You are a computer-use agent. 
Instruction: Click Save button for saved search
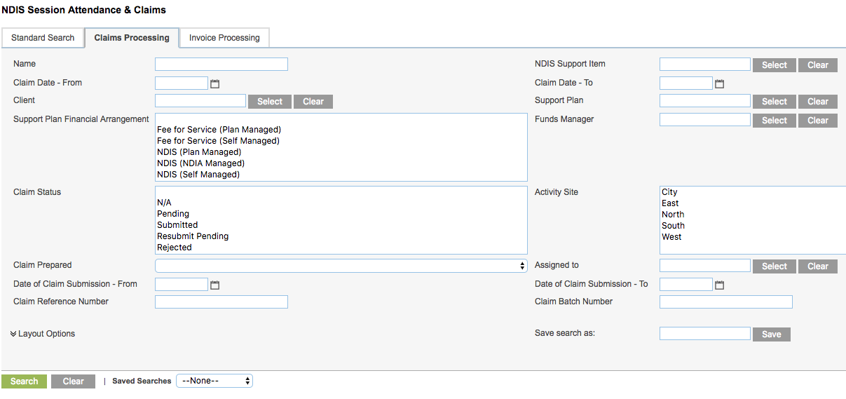point(772,334)
